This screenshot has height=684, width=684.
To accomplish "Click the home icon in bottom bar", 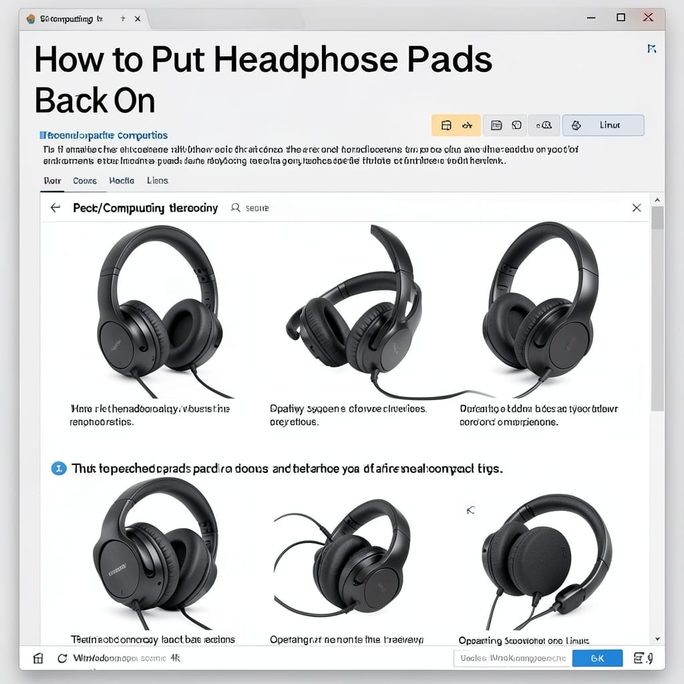I will pos(38,658).
